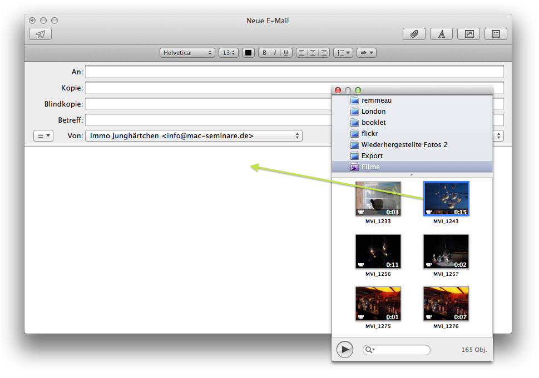Select the MVI_1256 video thumbnail

click(378, 251)
